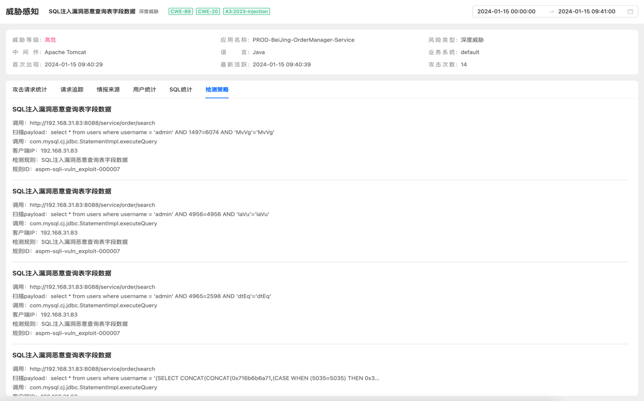The width and height of the screenshot is (644, 401).
Task: Open the 请求追踪 tab
Action: [x=72, y=90]
